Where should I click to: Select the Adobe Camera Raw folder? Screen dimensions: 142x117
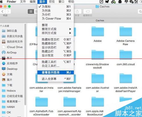[126, 32]
